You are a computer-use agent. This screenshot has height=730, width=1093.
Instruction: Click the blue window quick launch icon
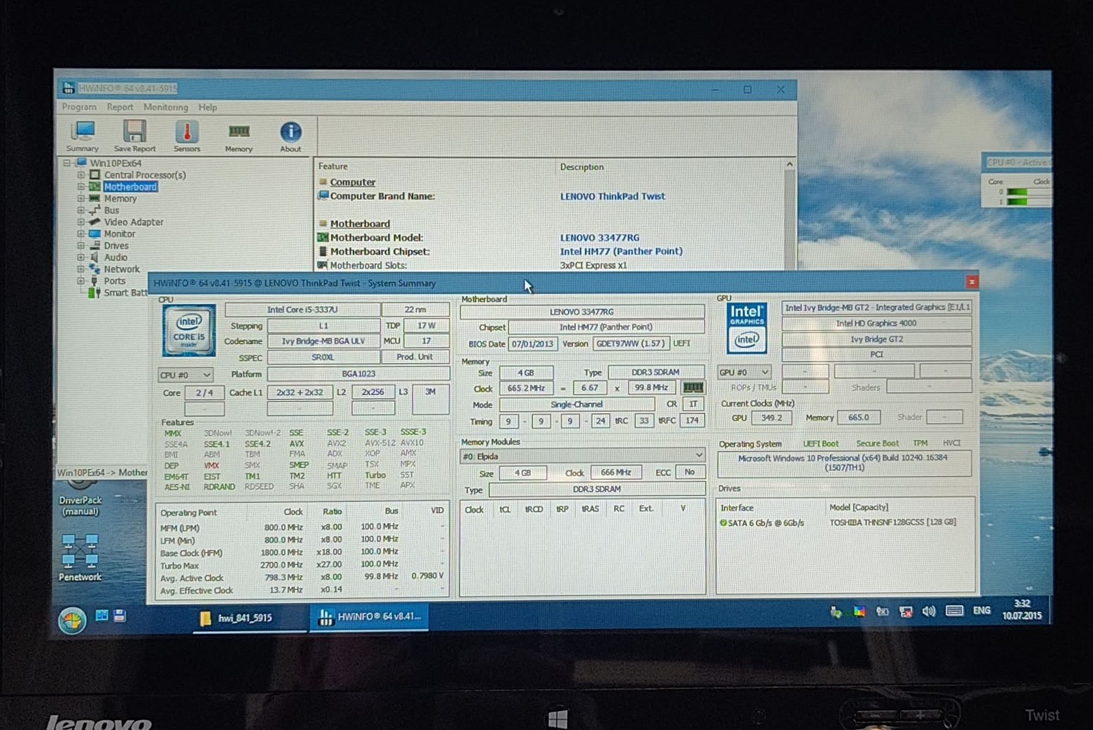pos(102,616)
